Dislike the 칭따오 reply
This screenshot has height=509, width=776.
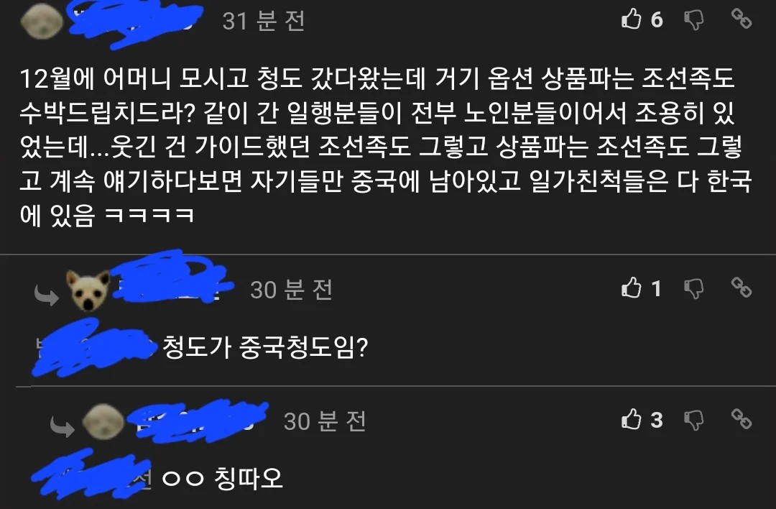[x=694, y=421]
